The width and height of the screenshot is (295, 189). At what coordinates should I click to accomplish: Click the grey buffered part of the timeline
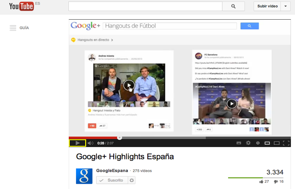point(164,138)
